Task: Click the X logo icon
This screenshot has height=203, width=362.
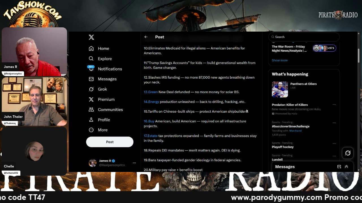Action: coord(91,37)
